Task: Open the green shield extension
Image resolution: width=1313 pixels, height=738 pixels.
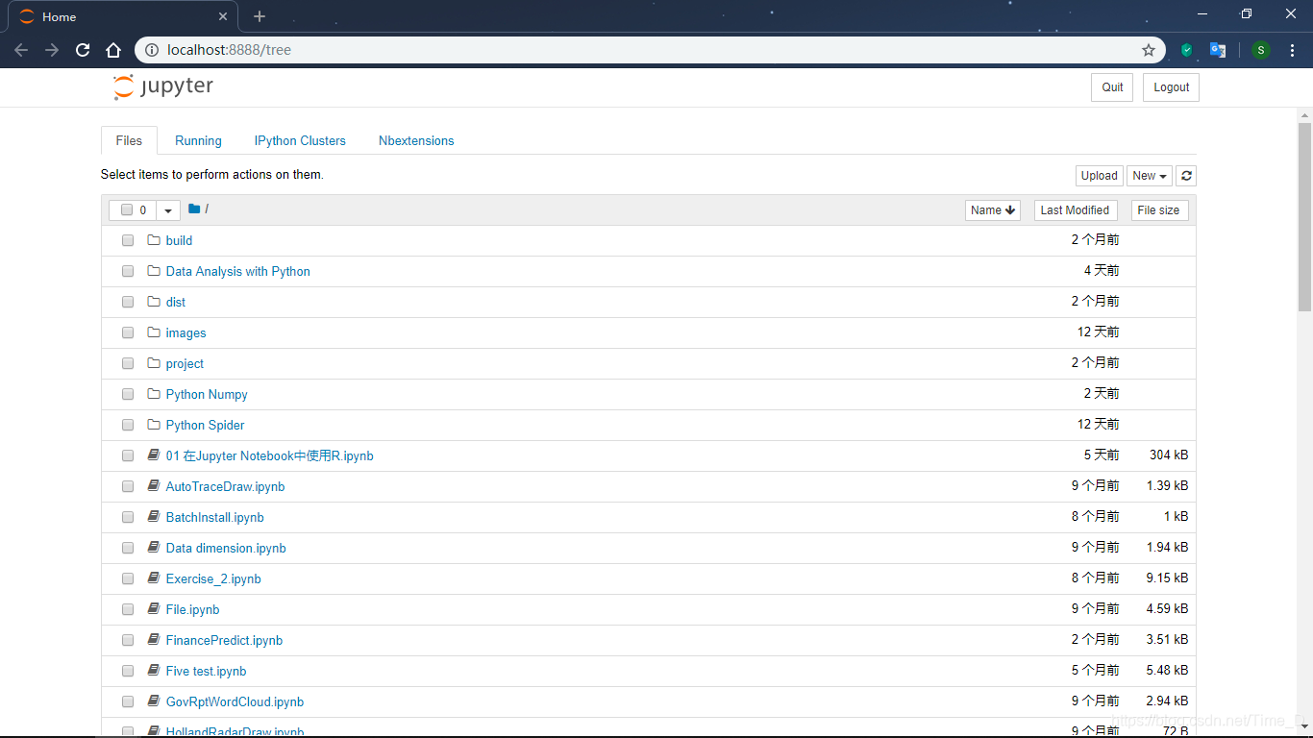Action: pos(1187,50)
